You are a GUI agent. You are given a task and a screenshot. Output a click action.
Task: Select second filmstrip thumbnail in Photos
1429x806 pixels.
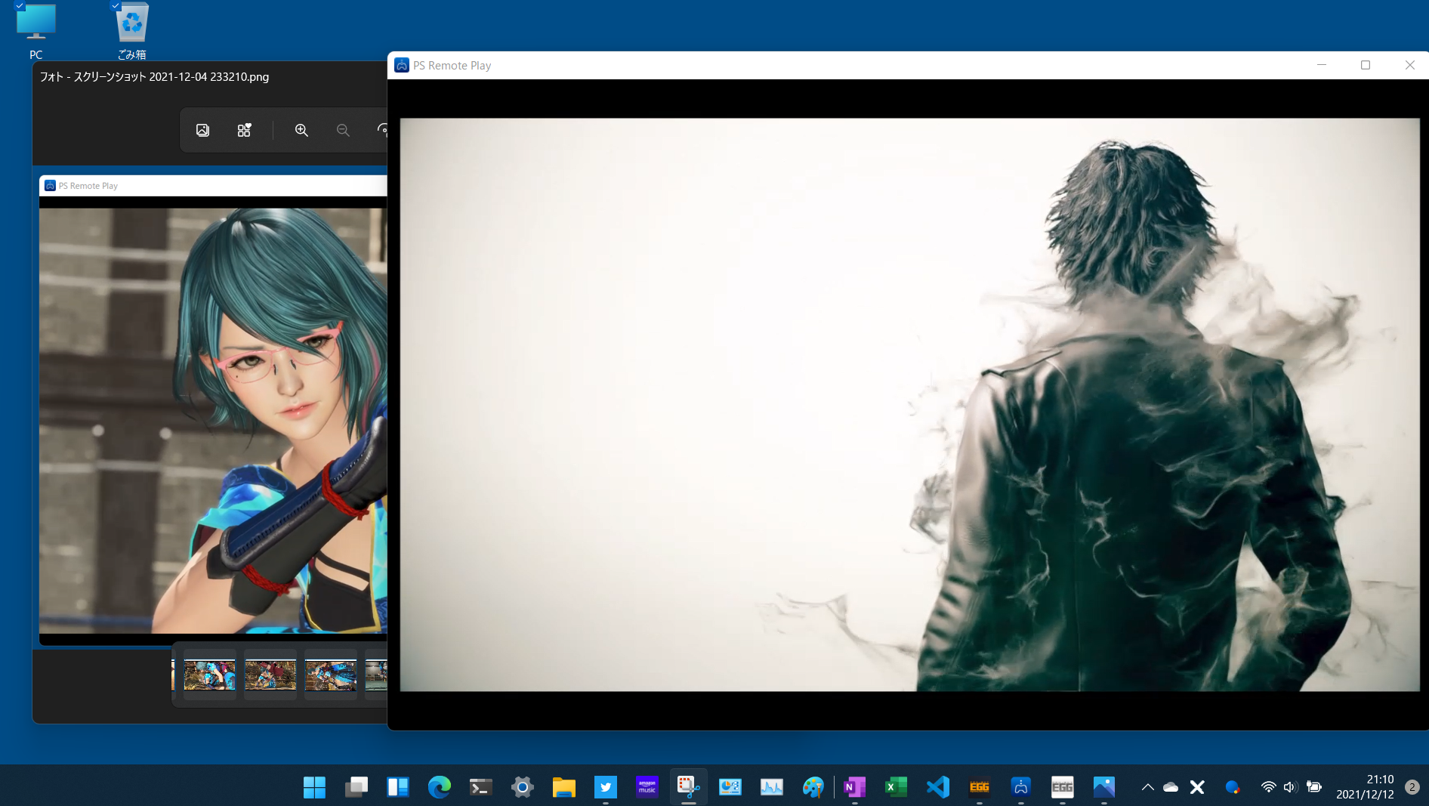coord(270,675)
